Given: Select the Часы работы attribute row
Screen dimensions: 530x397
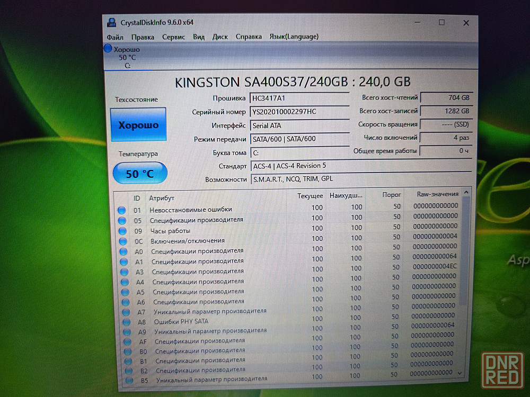Looking at the screenshot, I should 288,230.
